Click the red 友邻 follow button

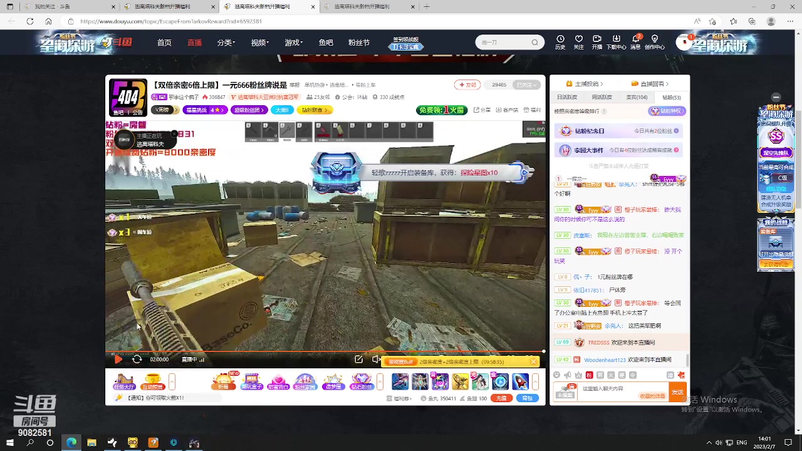coord(468,85)
